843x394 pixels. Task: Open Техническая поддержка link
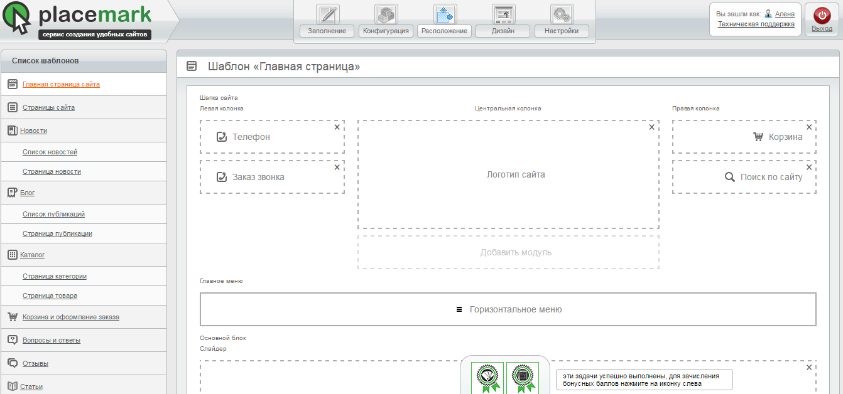point(756,24)
